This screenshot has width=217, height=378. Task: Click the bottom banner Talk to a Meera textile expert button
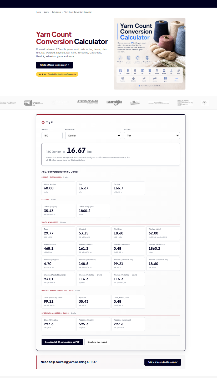[163, 362]
